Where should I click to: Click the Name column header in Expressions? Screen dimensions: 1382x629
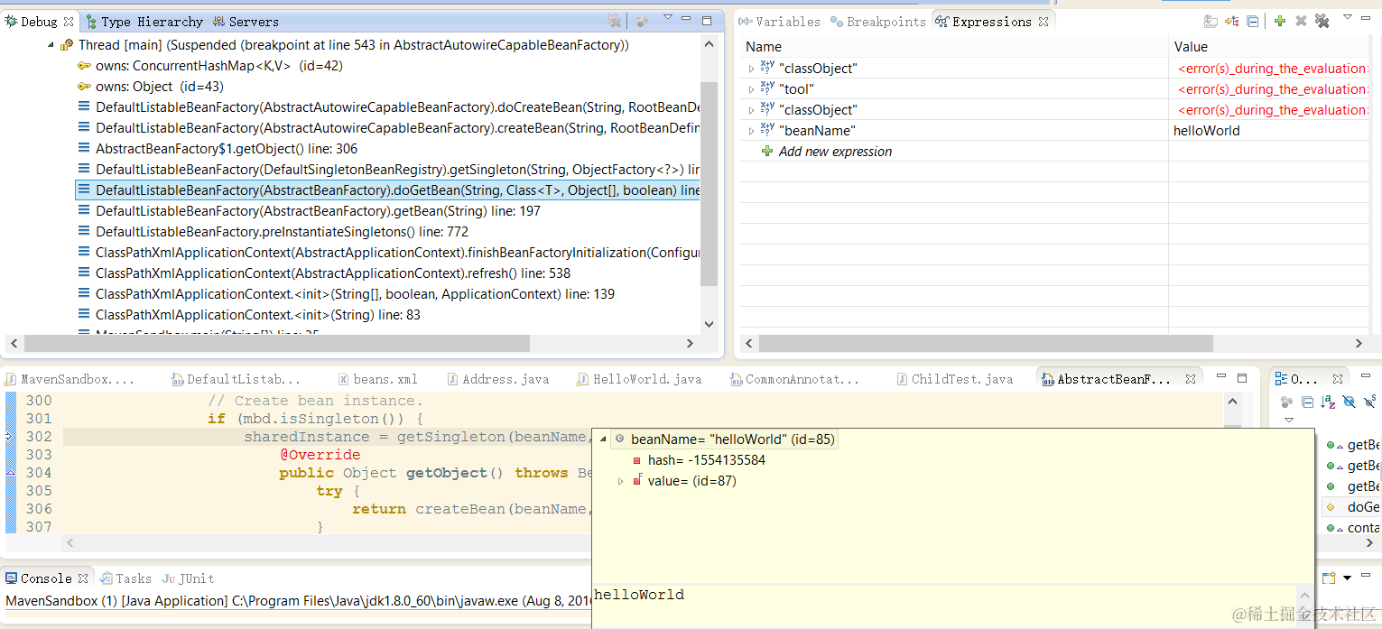pyautogui.click(x=953, y=47)
